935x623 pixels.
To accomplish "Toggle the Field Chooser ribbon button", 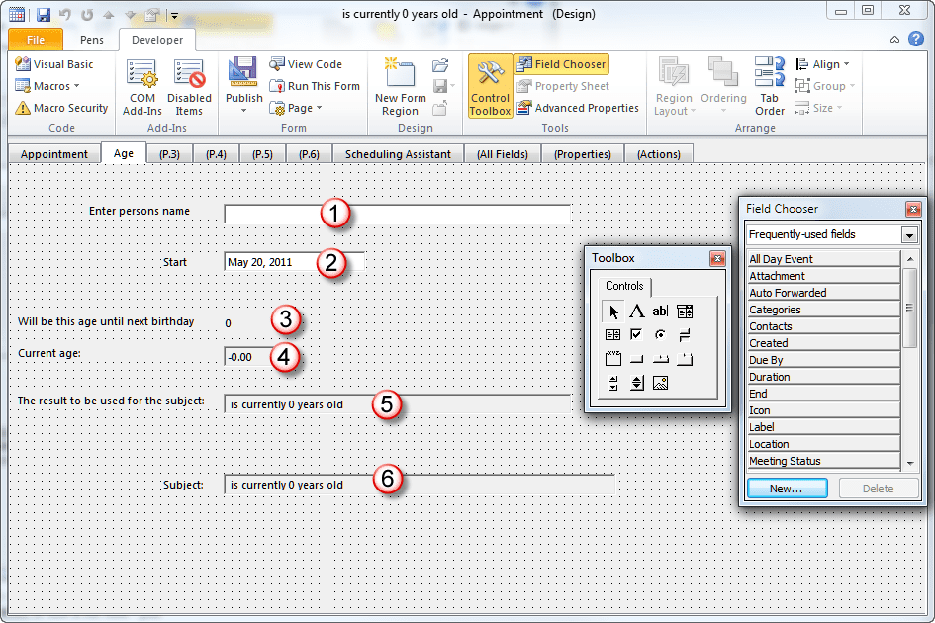I will point(562,64).
